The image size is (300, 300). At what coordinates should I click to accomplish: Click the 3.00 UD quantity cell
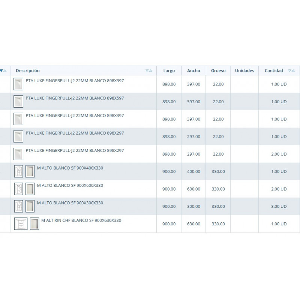[279, 207]
